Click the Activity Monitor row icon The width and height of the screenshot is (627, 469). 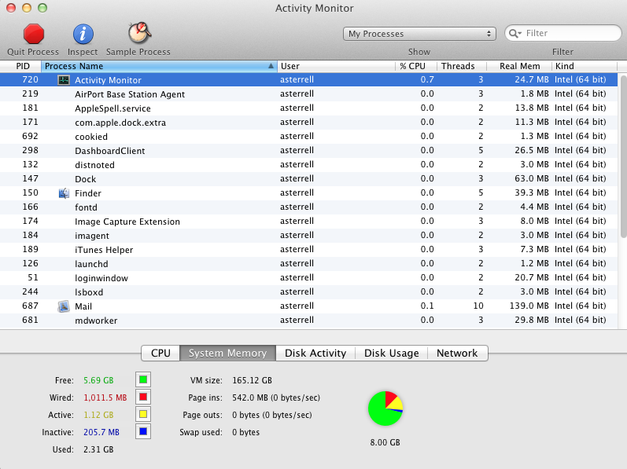[64, 80]
